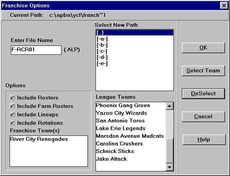Select River City Renegades franchise team
This screenshot has width=230, height=176.
[39, 139]
